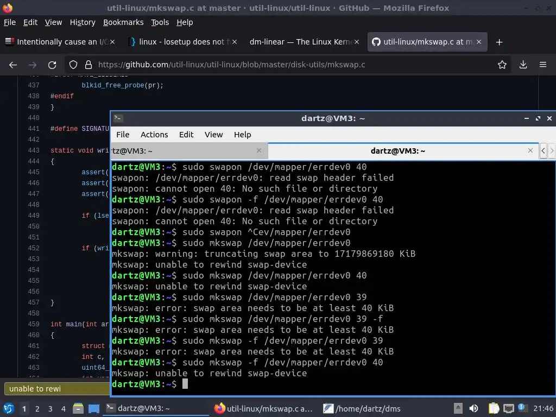The image size is (556, 417).
Task: Close the first terminal tab
Action: pyautogui.click(x=259, y=151)
